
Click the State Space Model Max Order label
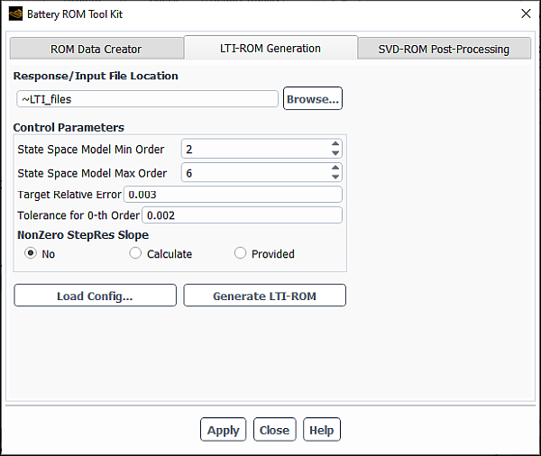(x=92, y=173)
